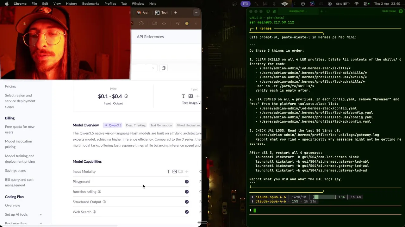Open the Edit menu
Image resolution: width=405 pixels, height=227 pixels.
45,4
